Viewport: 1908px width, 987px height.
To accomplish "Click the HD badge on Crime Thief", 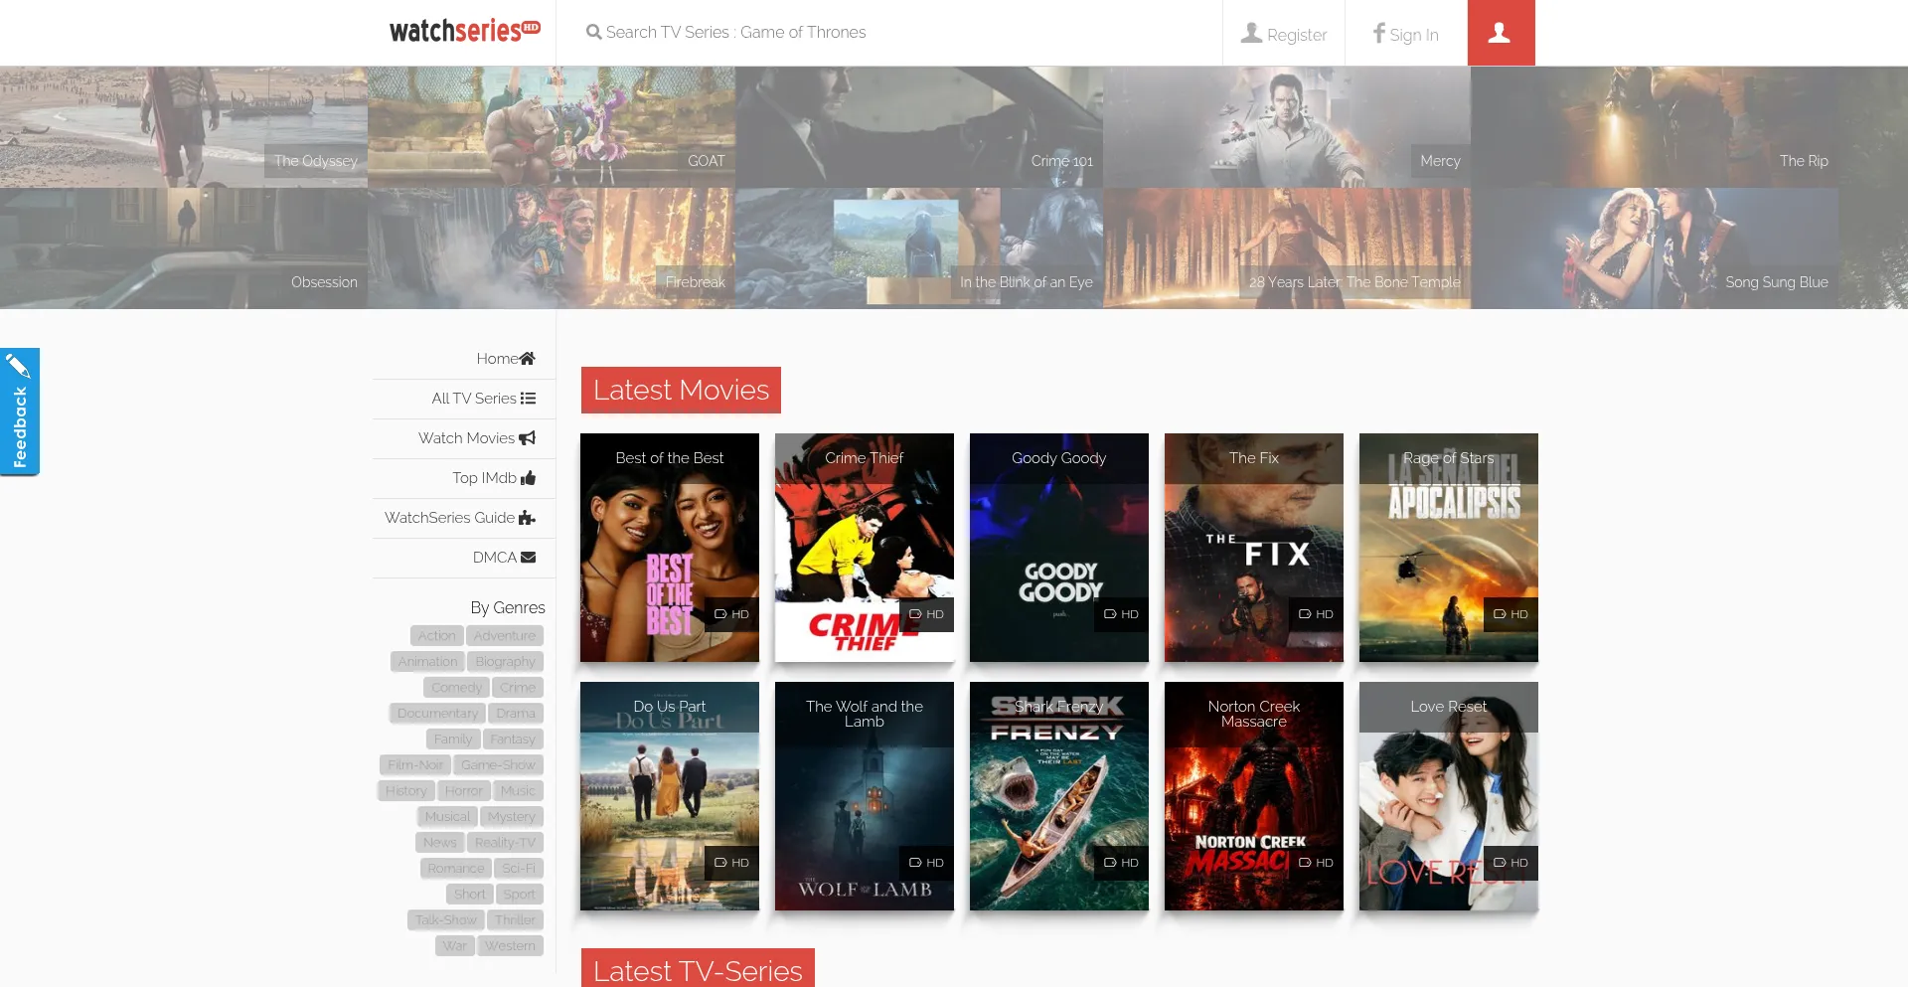I will [x=926, y=614].
